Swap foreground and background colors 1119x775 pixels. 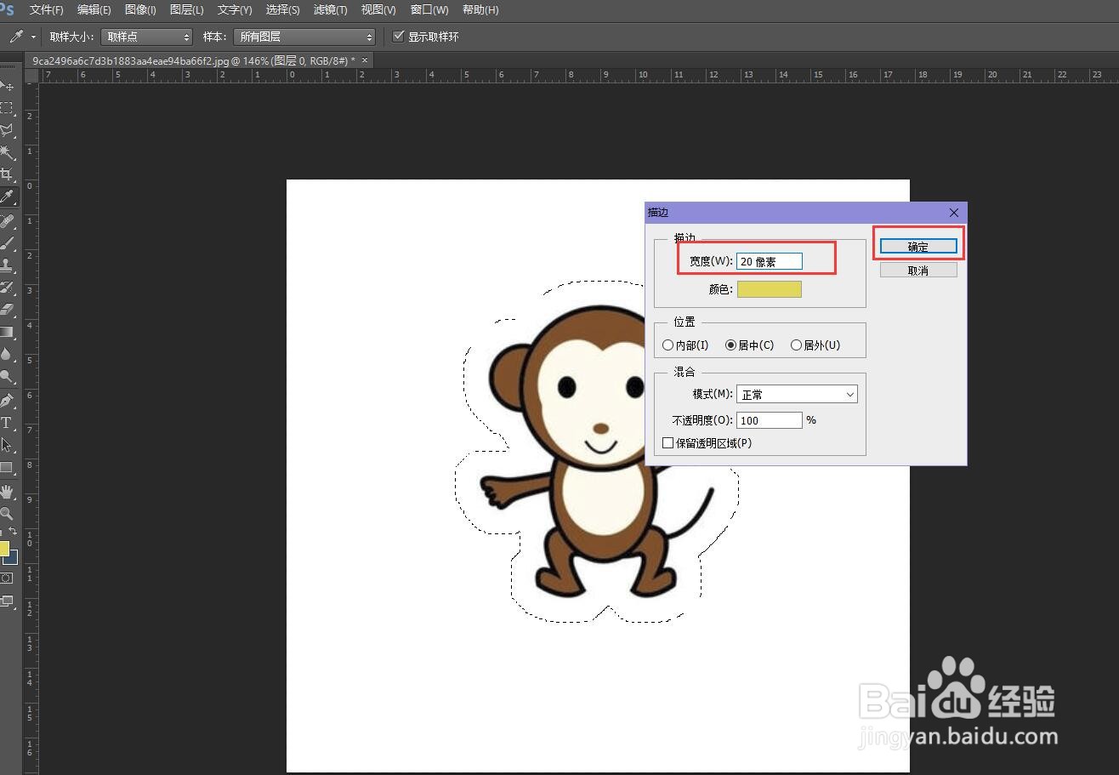[13, 531]
